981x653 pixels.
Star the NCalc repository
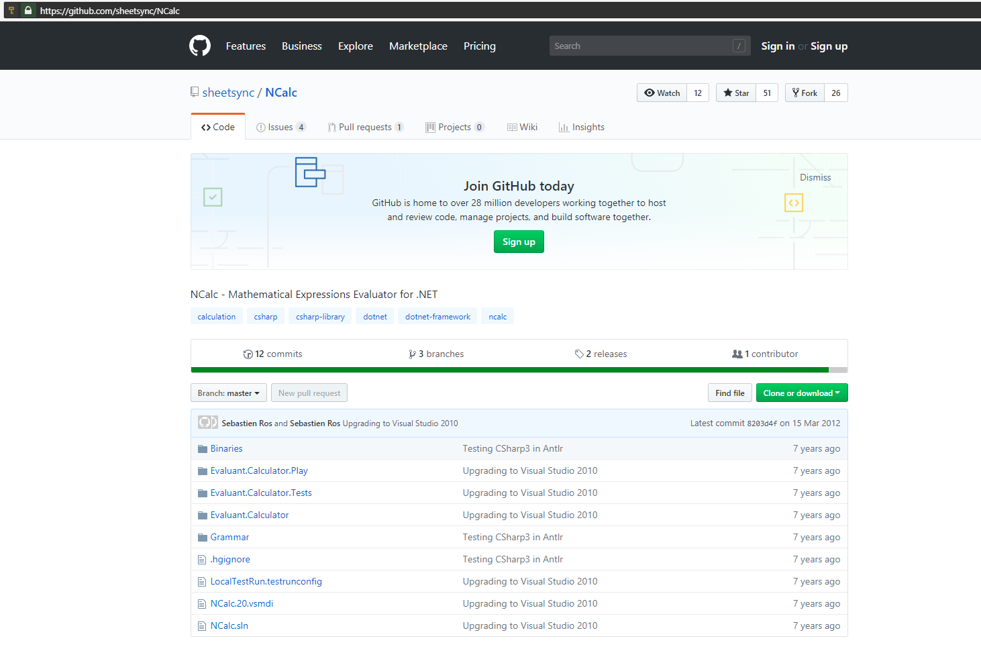click(736, 93)
